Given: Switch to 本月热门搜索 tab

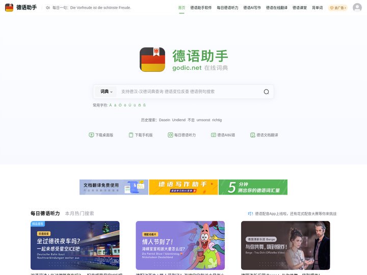Looking at the screenshot, I should tap(80, 213).
